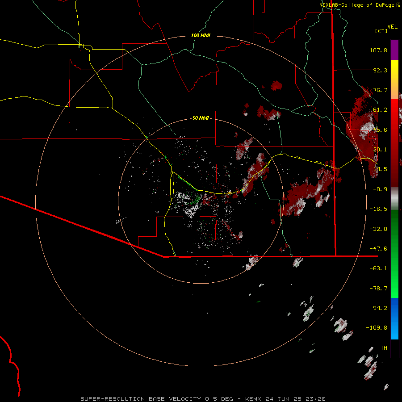Click the -94.2 scale value
402x402 pixels.
[x=378, y=308]
